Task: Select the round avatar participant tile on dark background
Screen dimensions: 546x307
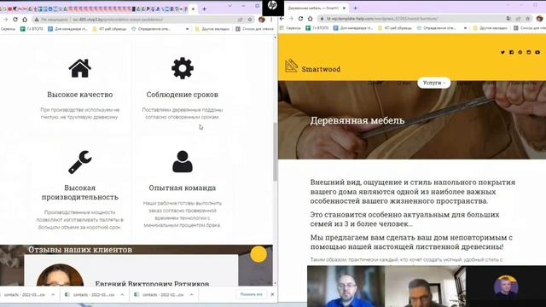Action: 506,287
